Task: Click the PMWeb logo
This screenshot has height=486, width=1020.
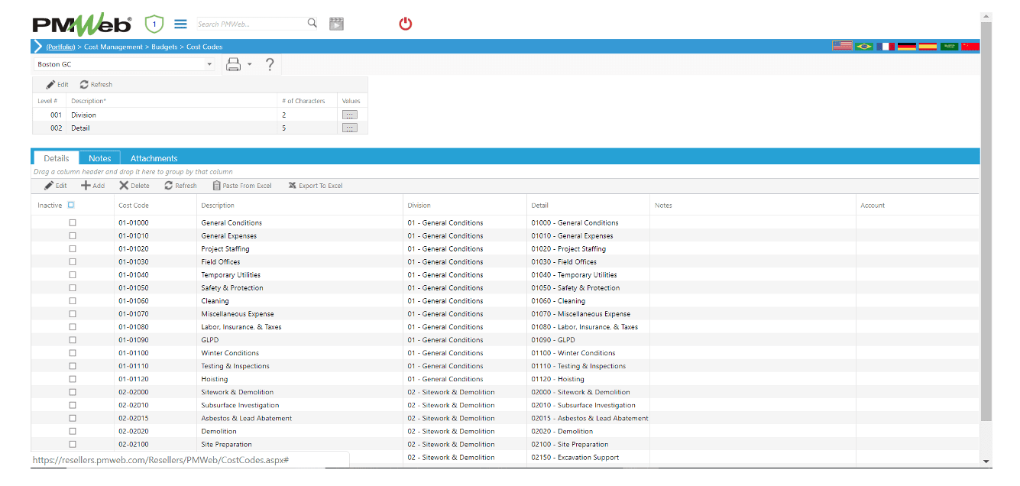Action: (82, 24)
